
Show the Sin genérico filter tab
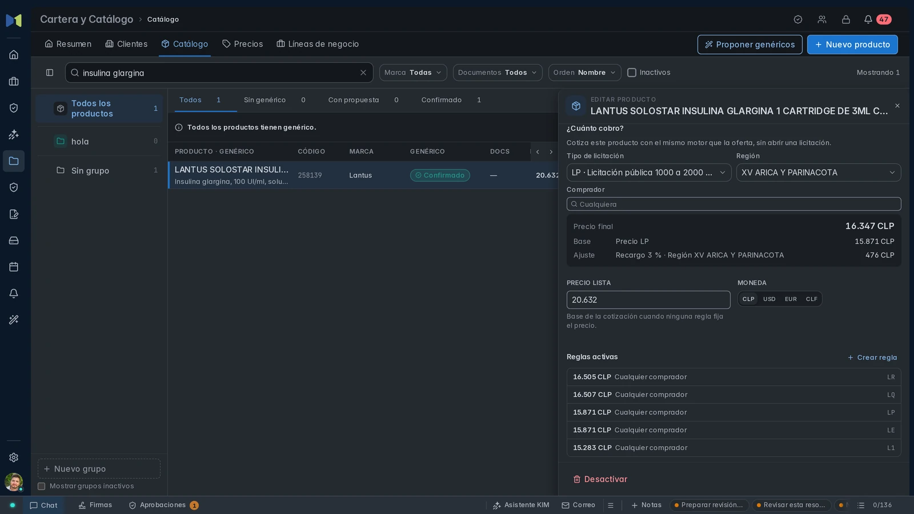(275, 100)
